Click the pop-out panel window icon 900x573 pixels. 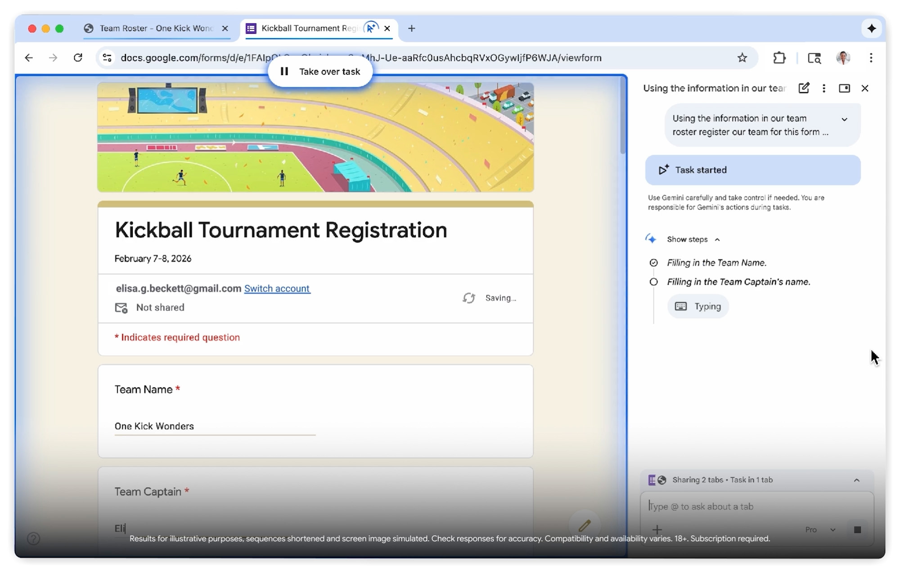click(844, 88)
